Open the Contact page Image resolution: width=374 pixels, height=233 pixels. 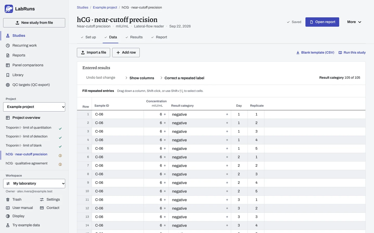tap(50, 208)
